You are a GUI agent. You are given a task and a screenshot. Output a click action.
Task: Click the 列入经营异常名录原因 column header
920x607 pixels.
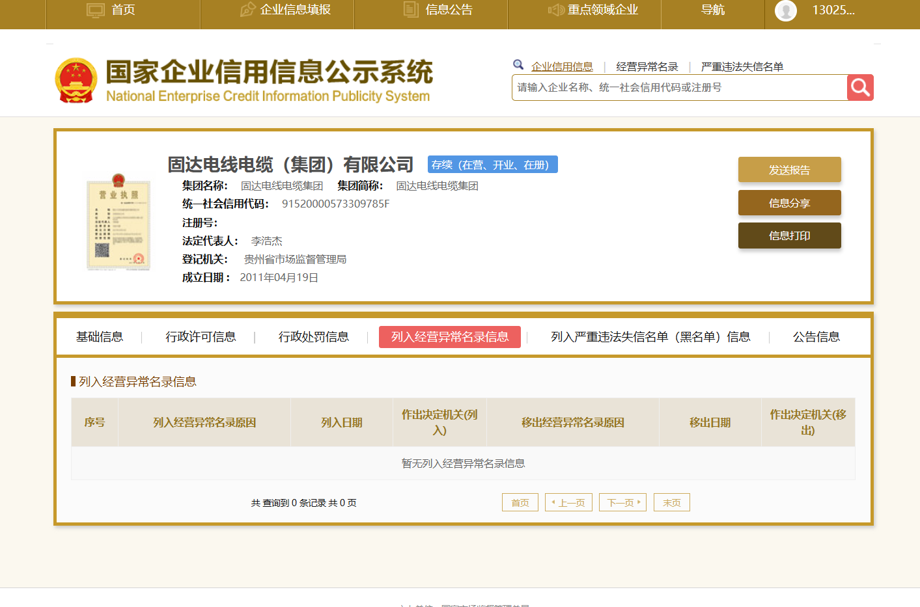[x=204, y=422]
